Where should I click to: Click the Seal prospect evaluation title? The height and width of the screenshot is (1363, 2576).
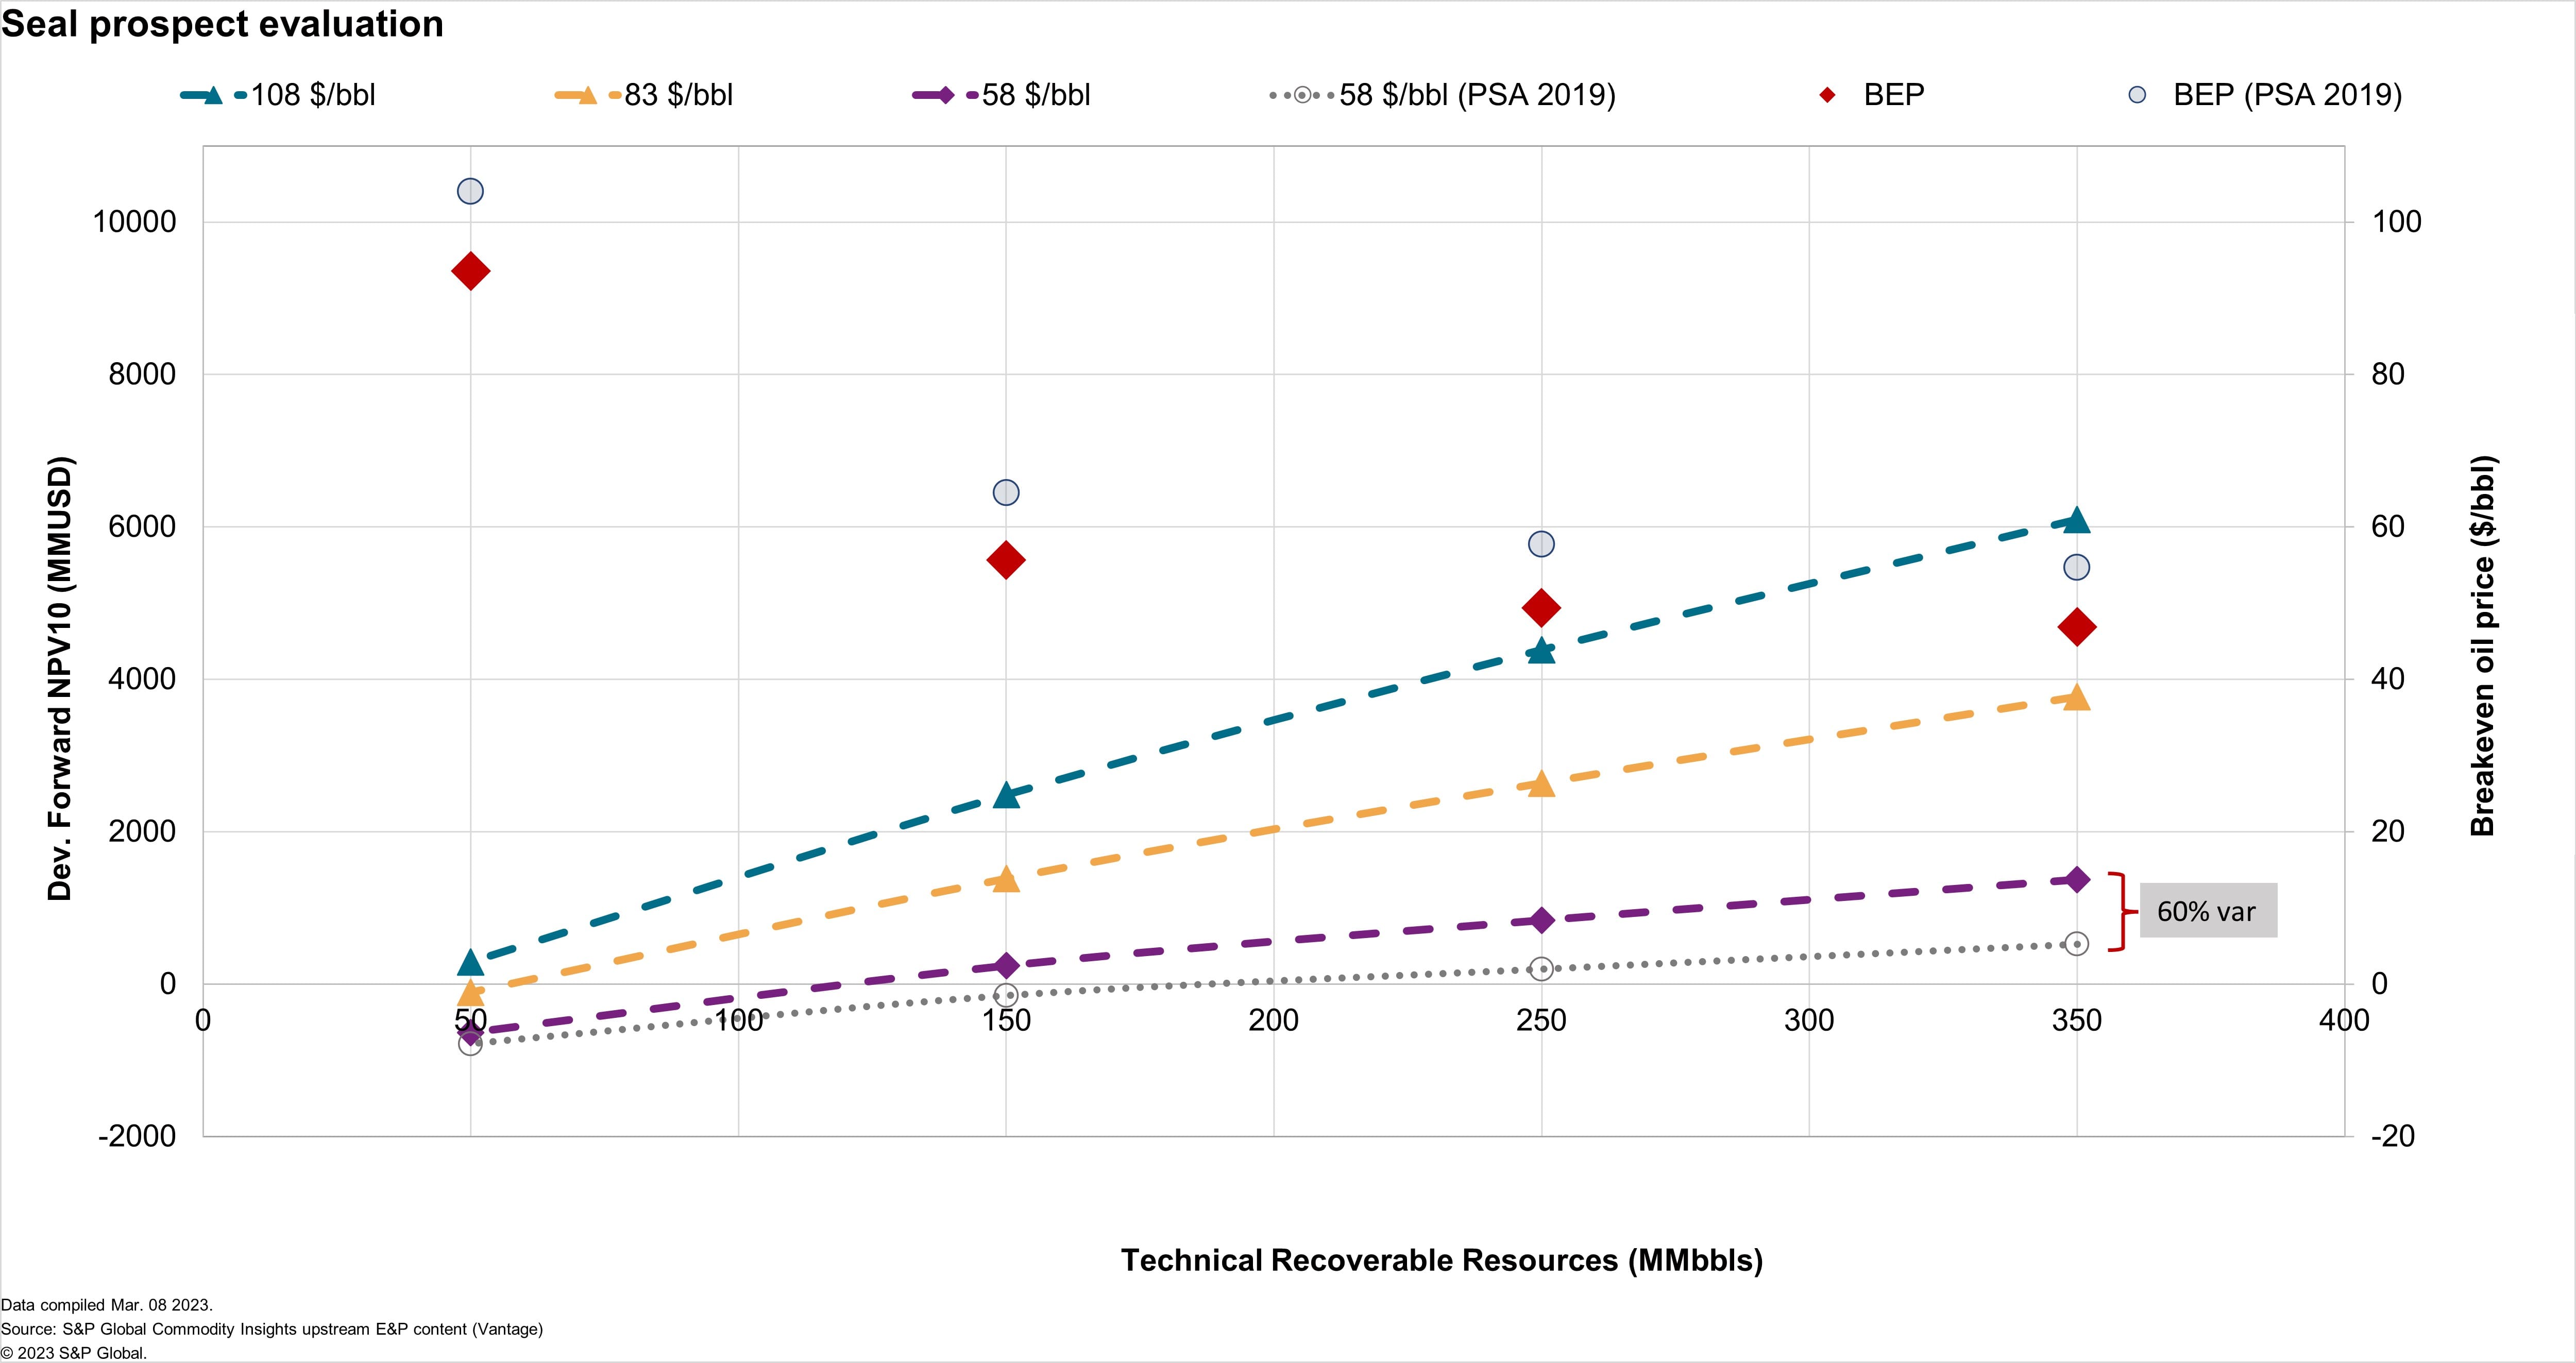click(222, 24)
